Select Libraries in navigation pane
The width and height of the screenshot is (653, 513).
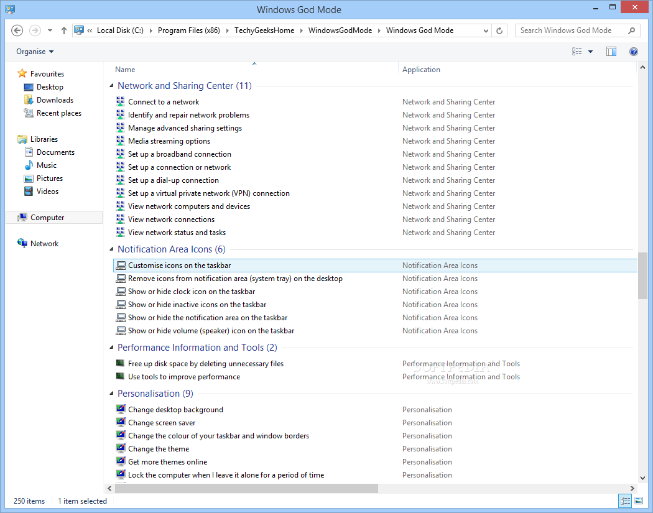pos(37,139)
